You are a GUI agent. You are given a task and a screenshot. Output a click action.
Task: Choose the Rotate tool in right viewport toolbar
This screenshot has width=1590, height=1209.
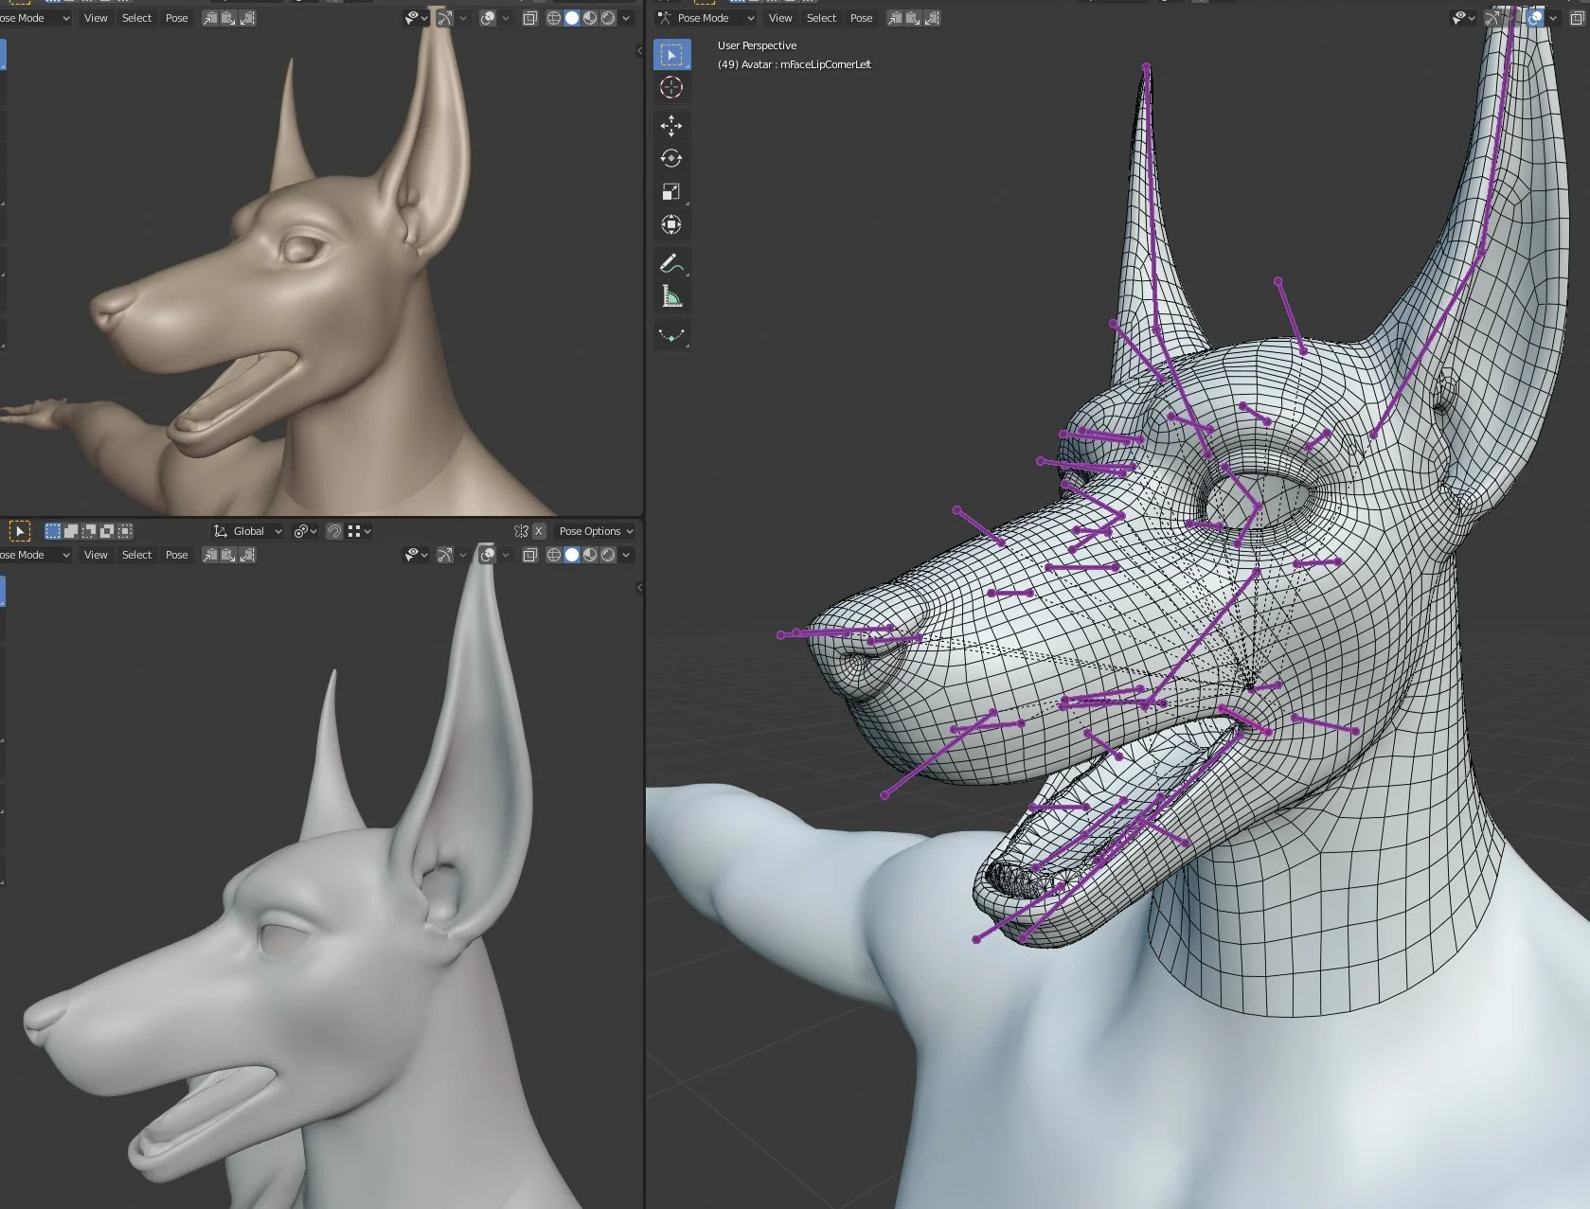[671, 159]
